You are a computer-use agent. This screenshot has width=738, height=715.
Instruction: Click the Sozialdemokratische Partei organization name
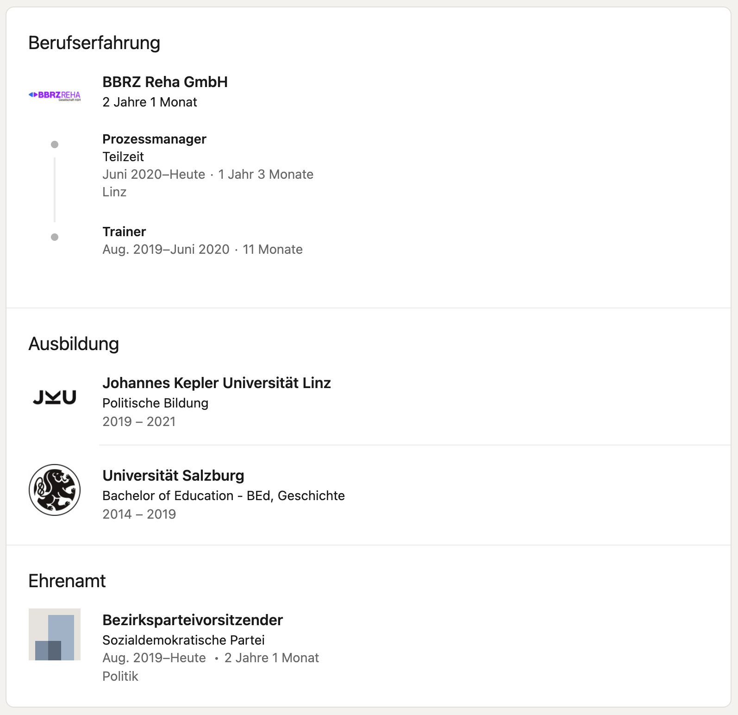tap(183, 640)
